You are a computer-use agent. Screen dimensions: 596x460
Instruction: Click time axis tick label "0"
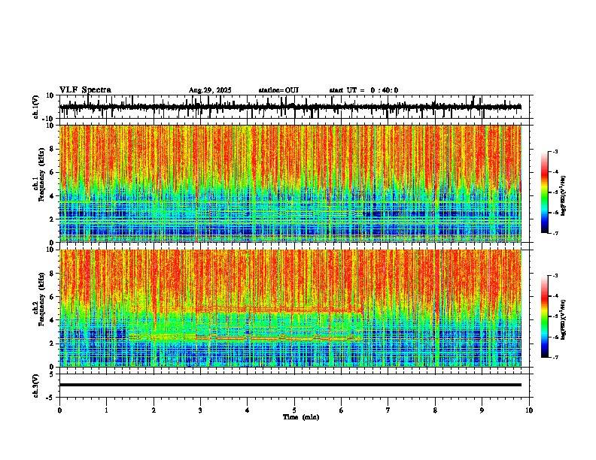click(x=59, y=410)
